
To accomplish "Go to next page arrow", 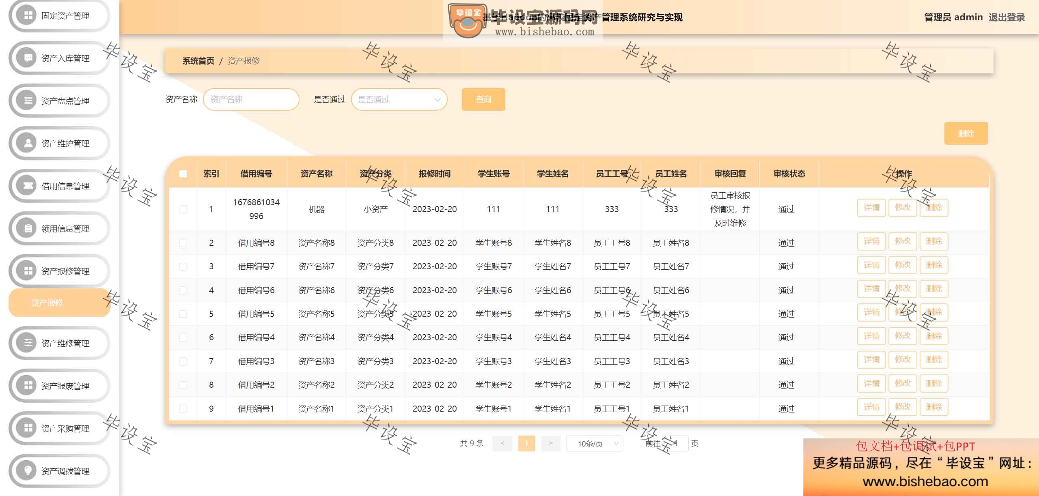I will pos(551,443).
